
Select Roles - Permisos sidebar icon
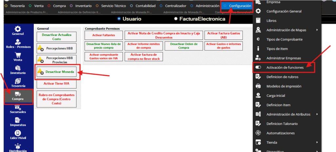click(x=18, y=42)
